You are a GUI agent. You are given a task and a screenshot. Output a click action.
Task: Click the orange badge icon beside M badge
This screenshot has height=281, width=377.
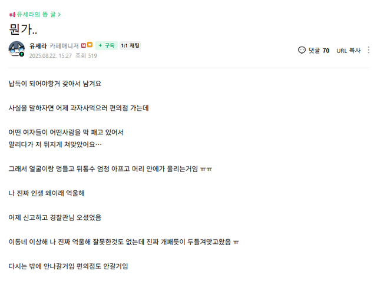[90, 45]
